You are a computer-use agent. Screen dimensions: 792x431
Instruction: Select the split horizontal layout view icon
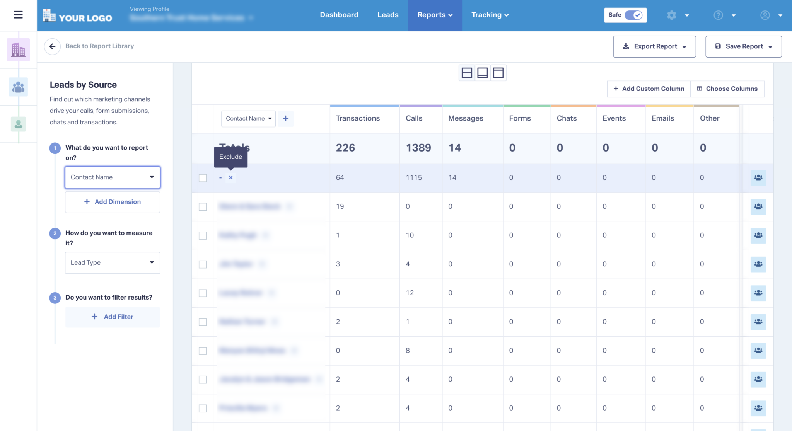pos(467,72)
